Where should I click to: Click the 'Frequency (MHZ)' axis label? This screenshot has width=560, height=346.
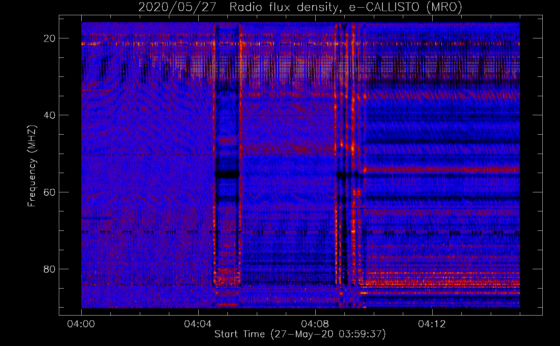click(x=32, y=166)
